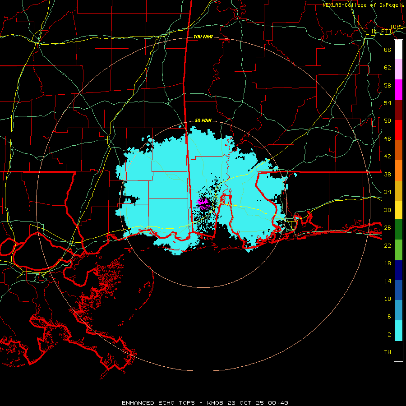
Task: Select the "38" legend value
Action: 388,174
